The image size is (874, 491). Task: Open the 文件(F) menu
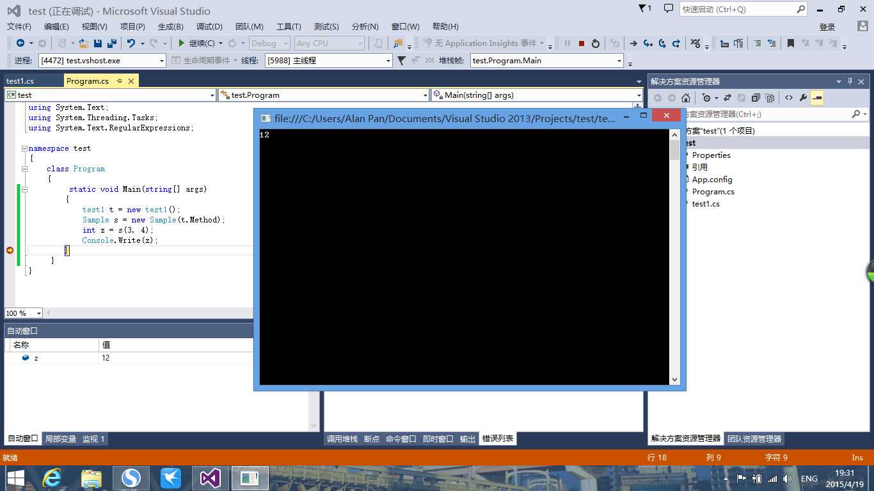[x=19, y=26]
